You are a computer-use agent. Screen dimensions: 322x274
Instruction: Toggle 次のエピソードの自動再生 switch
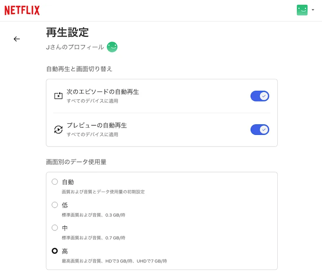(x=260, y=96)
